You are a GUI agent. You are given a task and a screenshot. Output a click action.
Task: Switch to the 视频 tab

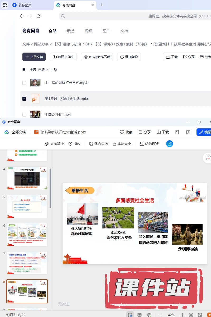[88, 31]
